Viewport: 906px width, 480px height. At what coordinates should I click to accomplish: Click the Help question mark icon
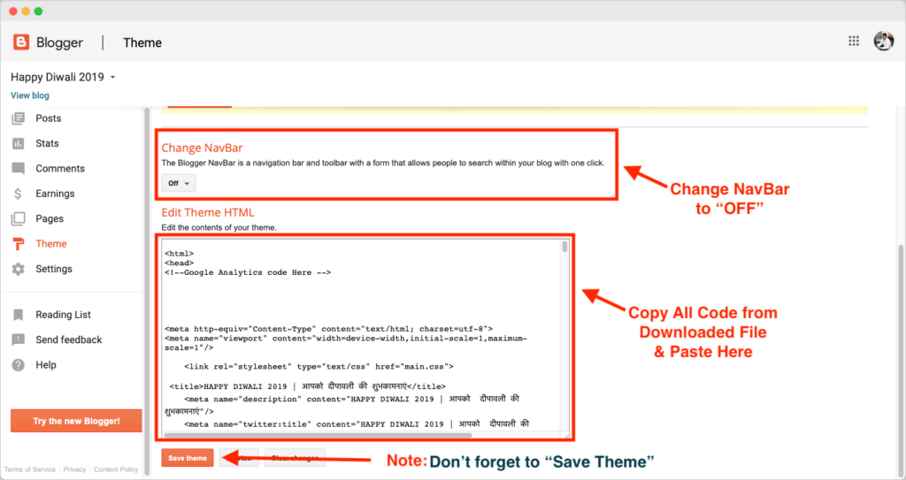point(19,365)
